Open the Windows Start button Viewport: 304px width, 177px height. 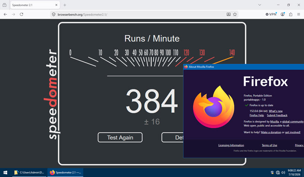pos(6,173)
